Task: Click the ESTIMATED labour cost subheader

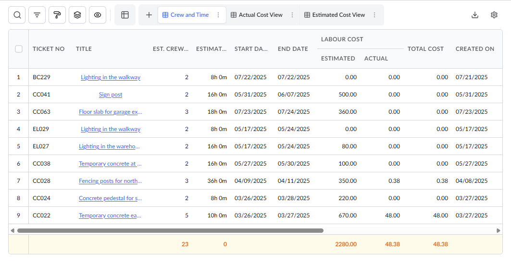Action: pyautogui.click(x=338, y=59)
